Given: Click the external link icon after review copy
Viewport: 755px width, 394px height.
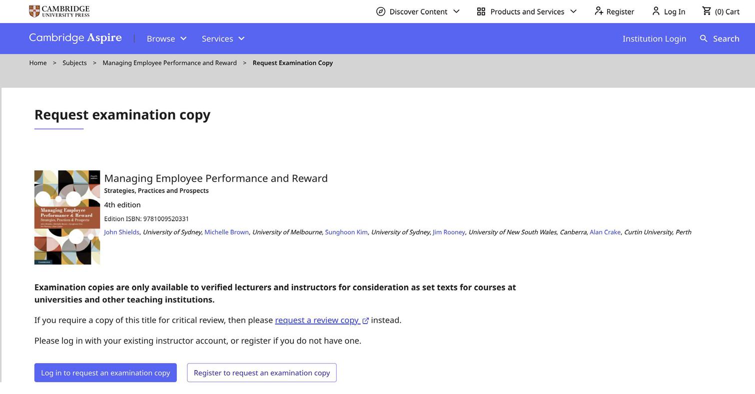Looking at the screenshot, I should (366, 321).
